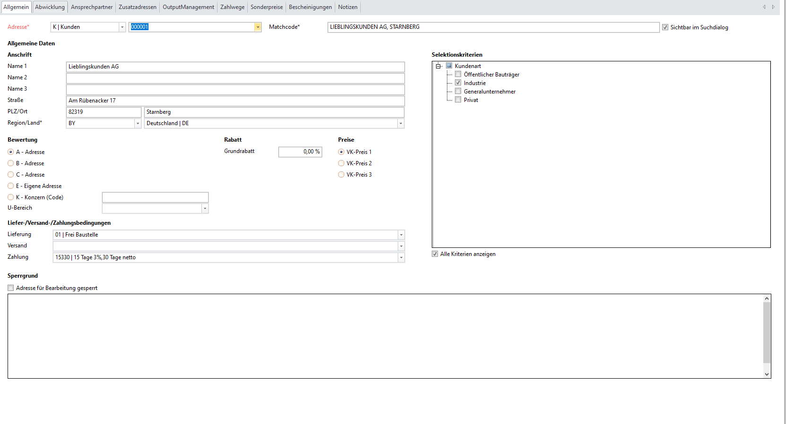
Task: Click into the Name 2 field
Action: (235, 78)
